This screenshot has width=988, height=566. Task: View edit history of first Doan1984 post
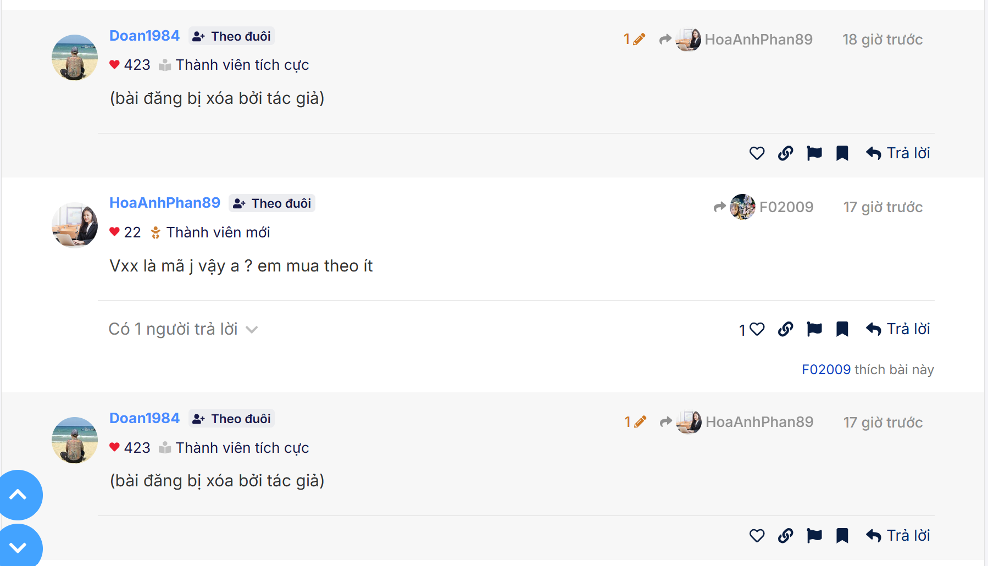coord(634,40)
